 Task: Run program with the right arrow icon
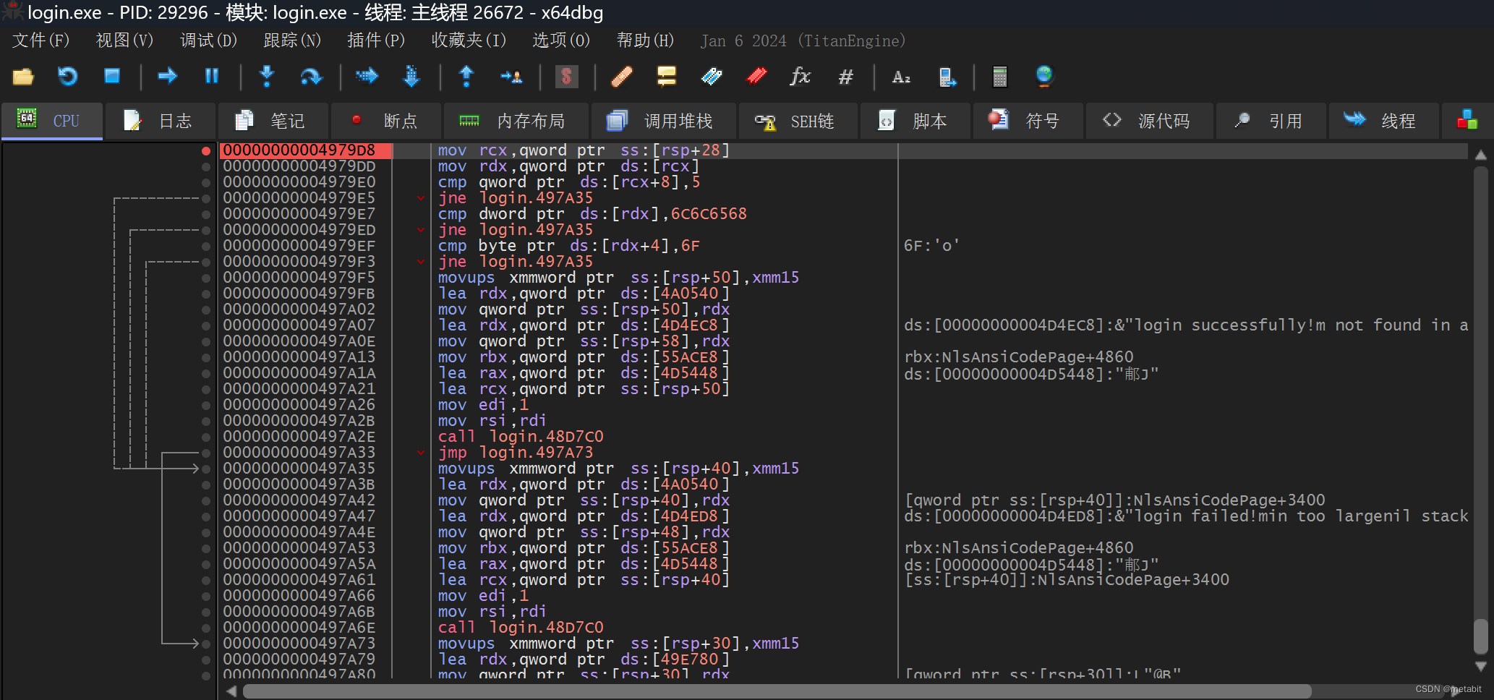tap(167, 76)
